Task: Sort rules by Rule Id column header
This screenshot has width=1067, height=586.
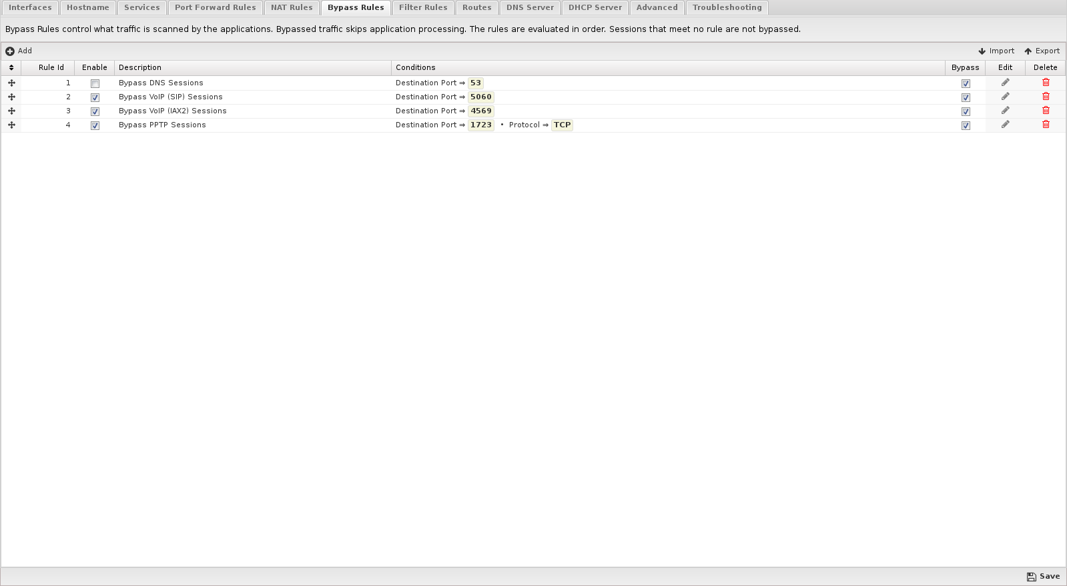Action: (51, 67)
